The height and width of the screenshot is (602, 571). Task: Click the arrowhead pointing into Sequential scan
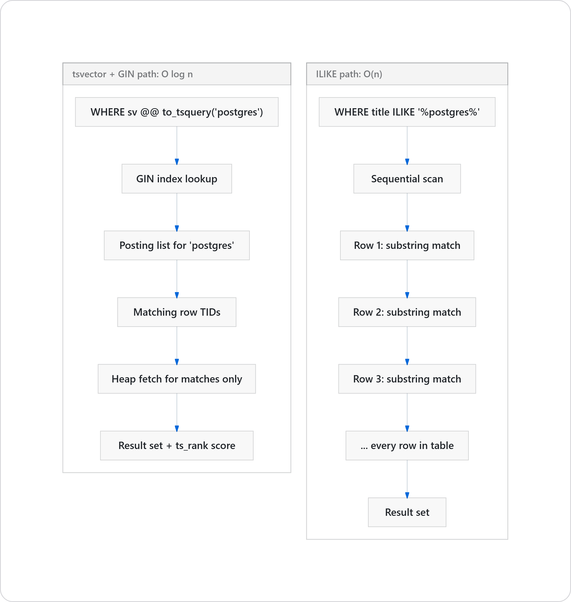[x=407, y=161]
